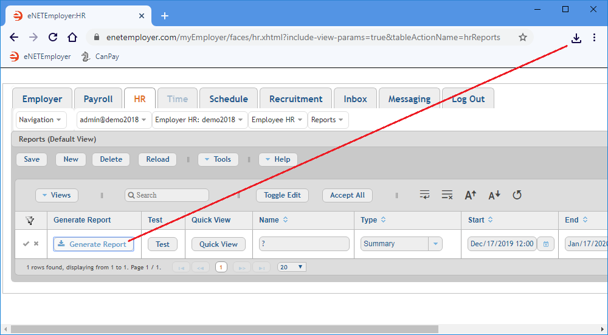Open the CanPay bookmark

[100, 57]
